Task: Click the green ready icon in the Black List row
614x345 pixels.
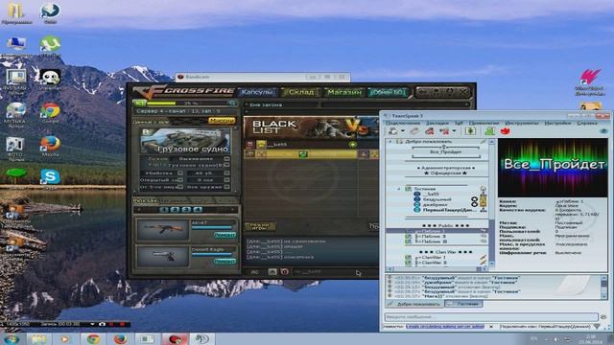Action: [x=352, y=145]
